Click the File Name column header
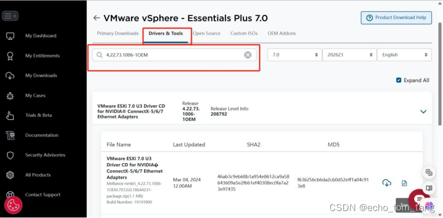This screenshot has width=443, height=218. coord(119,144)
